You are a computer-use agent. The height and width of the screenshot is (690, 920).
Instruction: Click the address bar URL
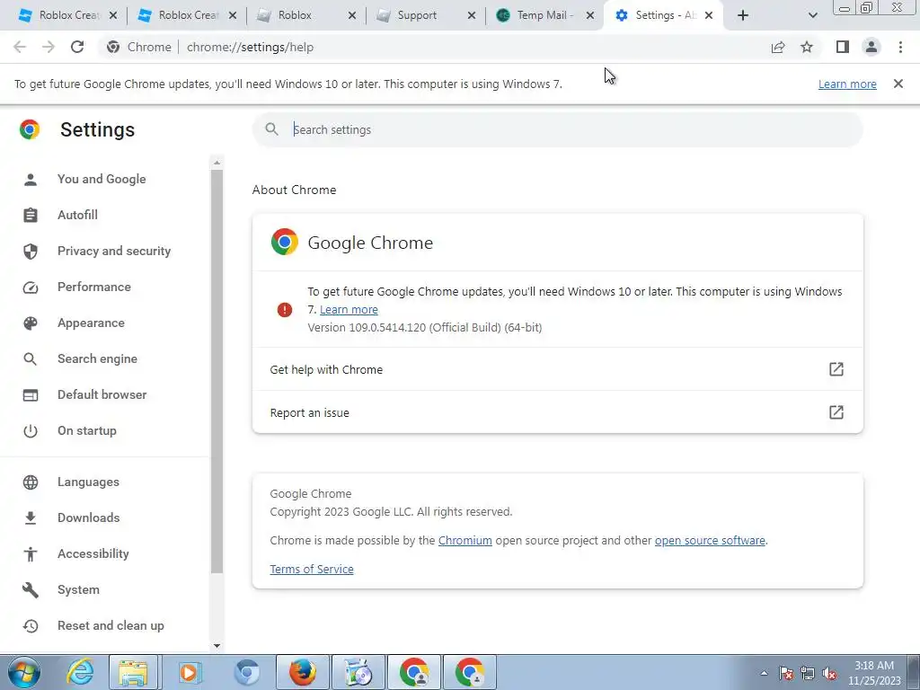(x=250, y=47)
